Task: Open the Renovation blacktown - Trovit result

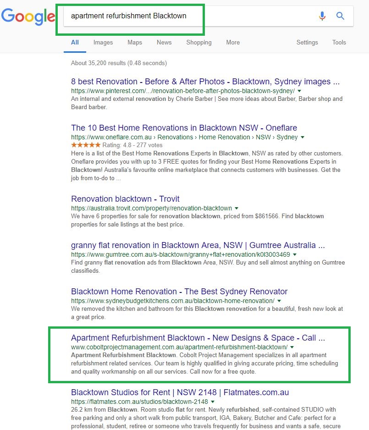Action: coord(125,199)
